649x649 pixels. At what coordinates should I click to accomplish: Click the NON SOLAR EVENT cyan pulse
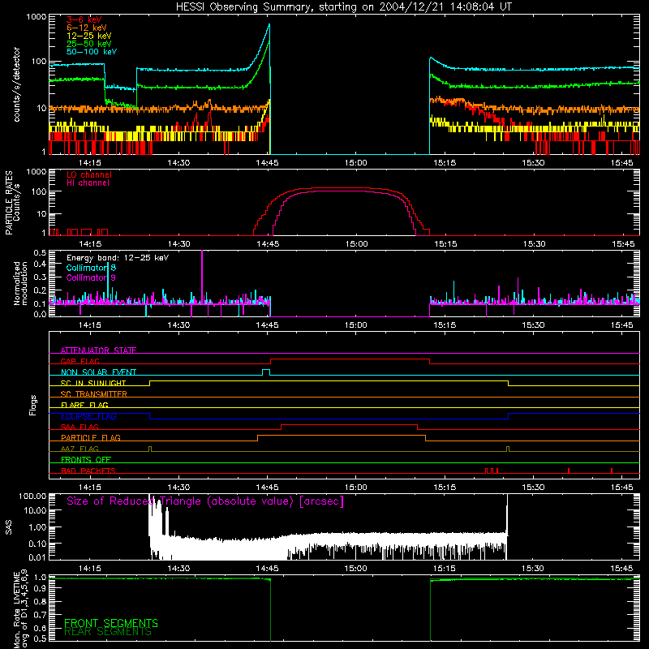[x=266, y=372]
